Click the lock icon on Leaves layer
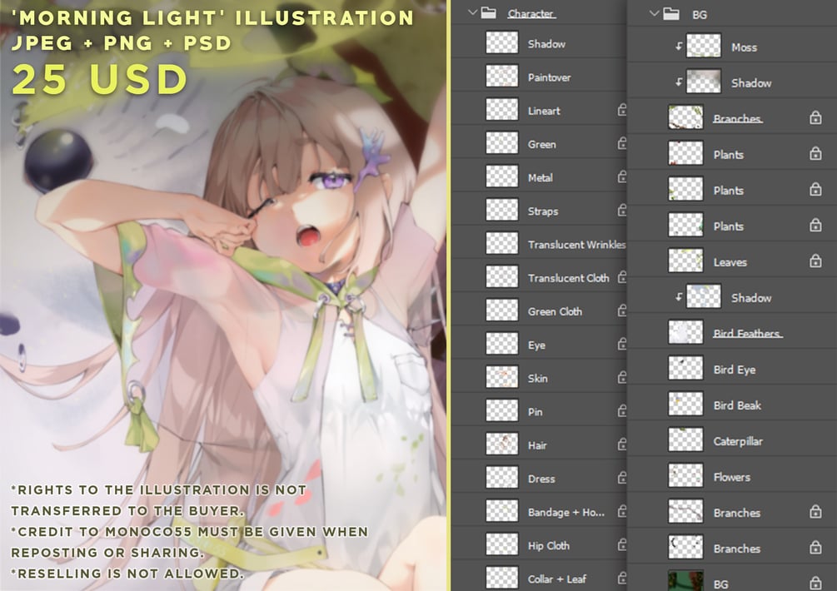The height and width of the screenshot is (591, 837). coord(815,261)
